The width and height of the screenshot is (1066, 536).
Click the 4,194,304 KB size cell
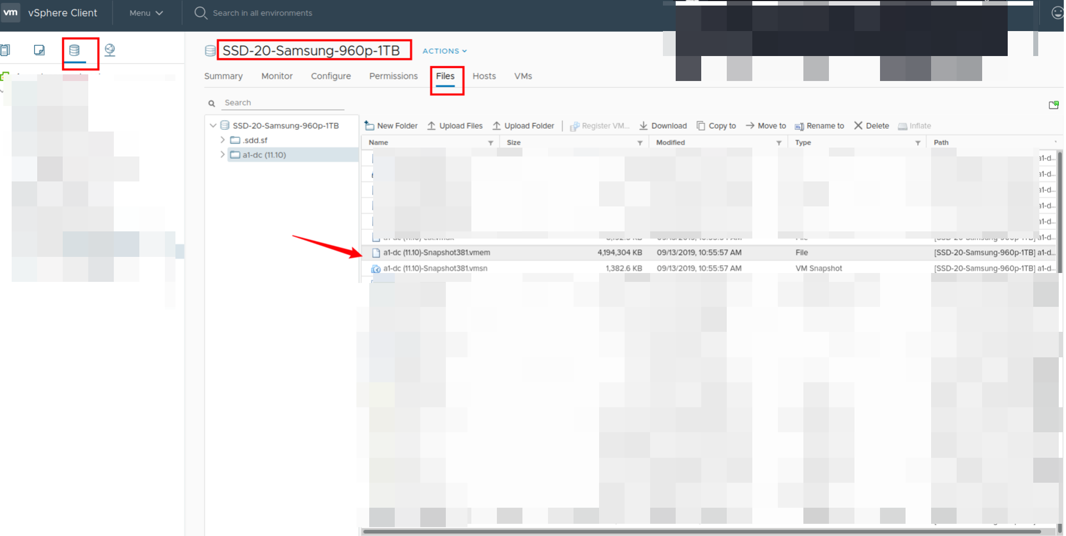point(620,252)
